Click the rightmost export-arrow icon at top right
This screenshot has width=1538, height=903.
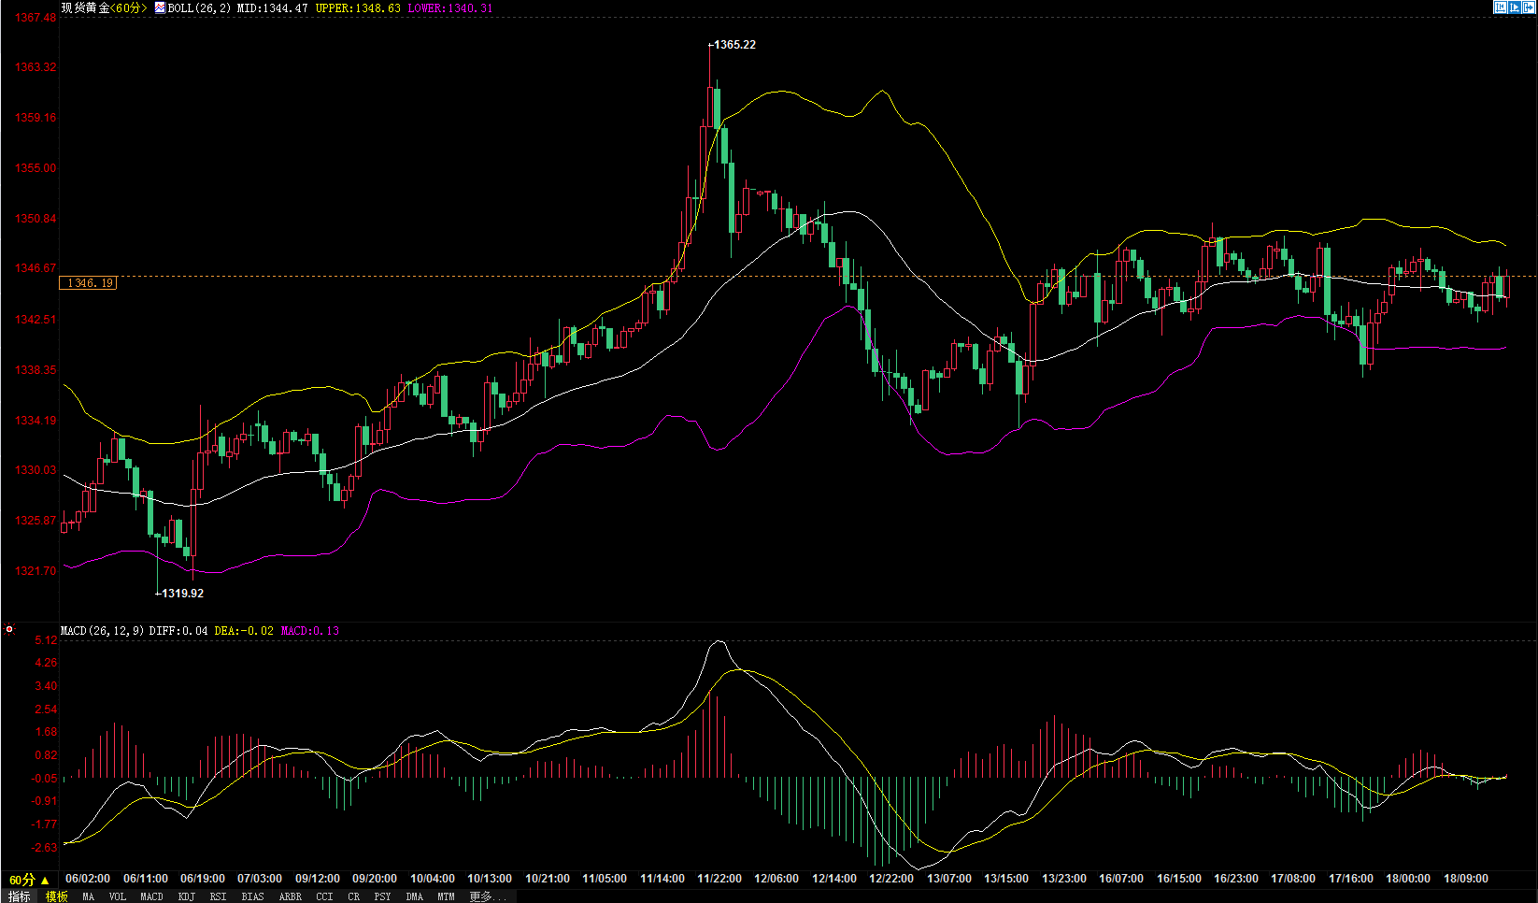coord(1529,7)
